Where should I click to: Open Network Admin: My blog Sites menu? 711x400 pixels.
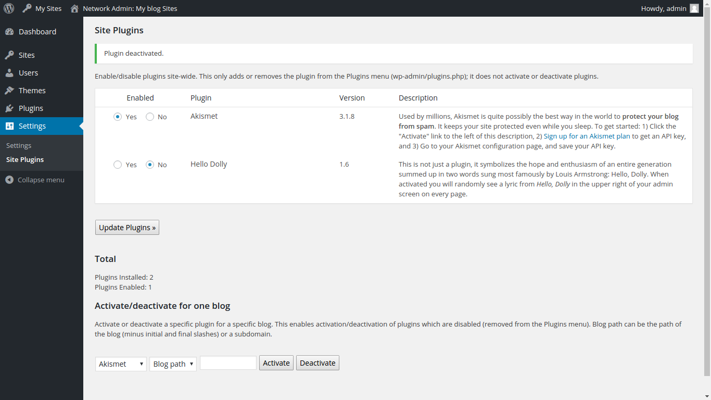(x=124, y=8)
